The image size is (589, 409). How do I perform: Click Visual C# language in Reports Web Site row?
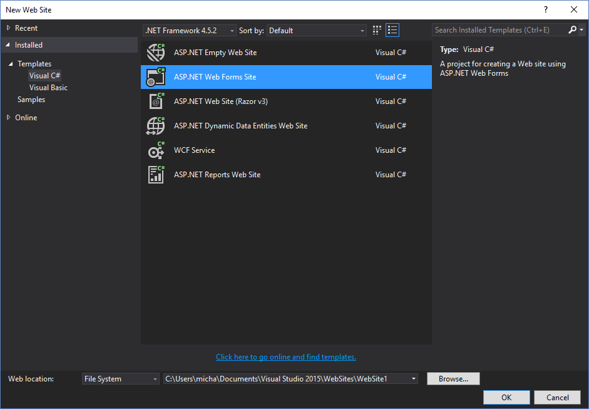tap(391, 174)
